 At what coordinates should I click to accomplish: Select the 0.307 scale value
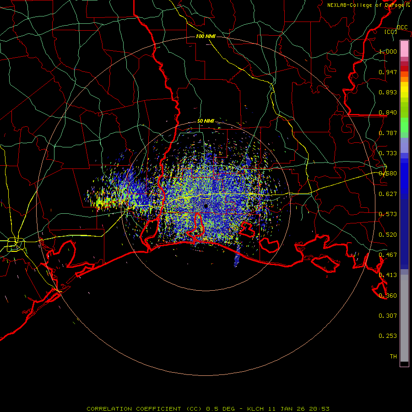(388, 316)
